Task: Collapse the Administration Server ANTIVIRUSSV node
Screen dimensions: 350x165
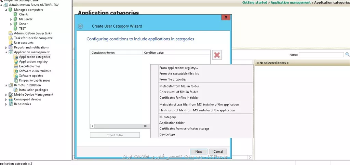Action: click(1, 5)
